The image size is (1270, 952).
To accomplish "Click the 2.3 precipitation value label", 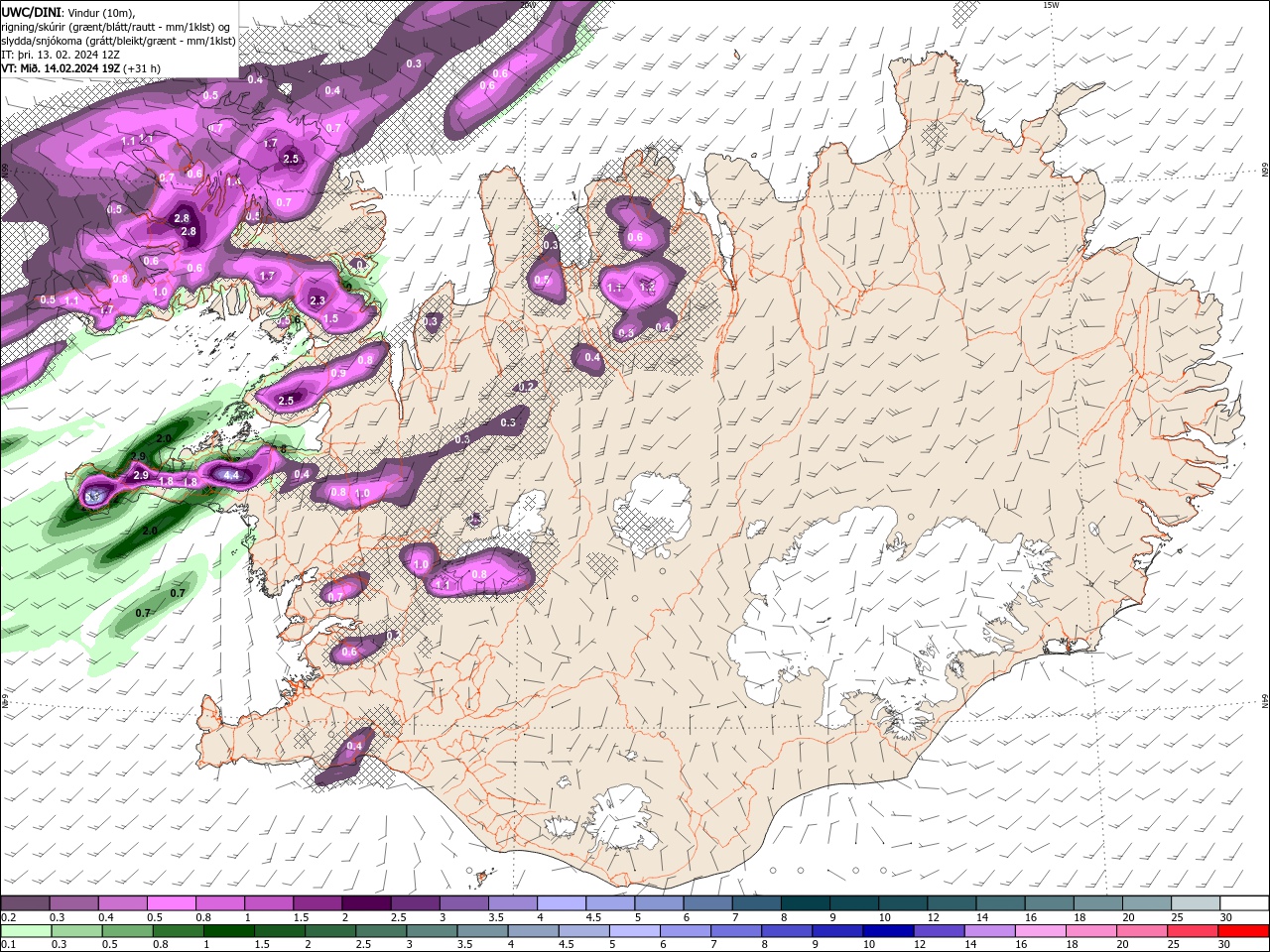I will (x=317, y=300).
